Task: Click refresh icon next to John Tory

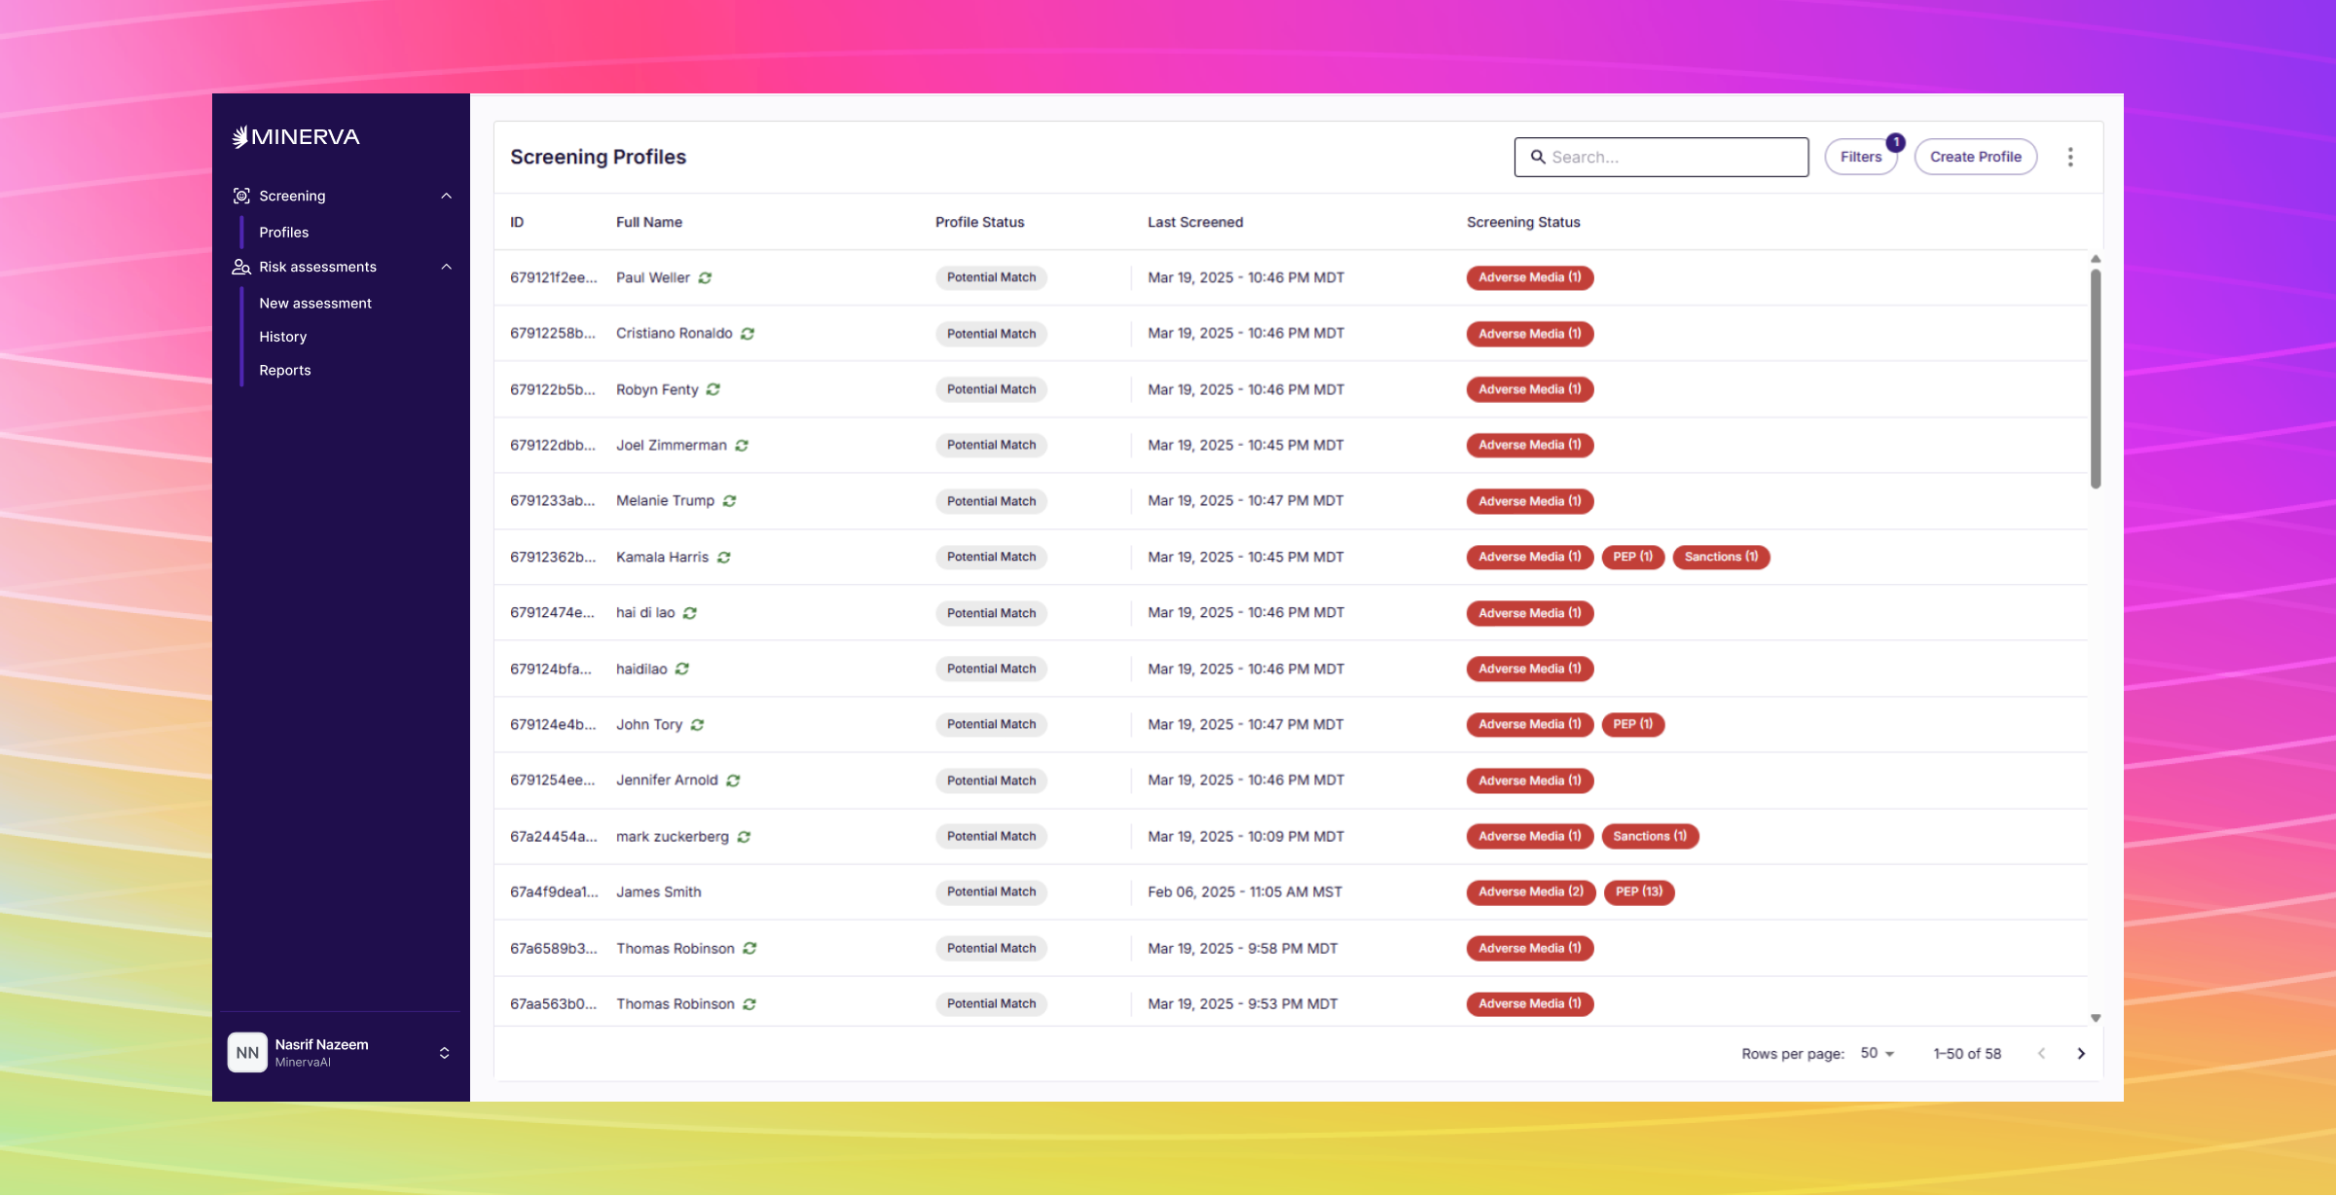Action: 698,725
